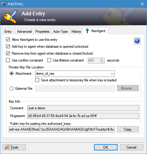Close the Add Entry dialog
Viewport: 147px width, 154px height.
pos(142,4)
